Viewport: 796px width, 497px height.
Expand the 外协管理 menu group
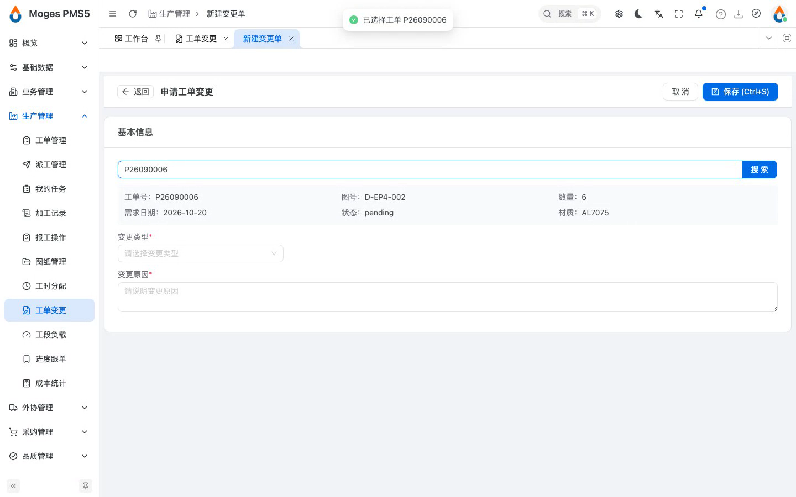click(49, 408)
